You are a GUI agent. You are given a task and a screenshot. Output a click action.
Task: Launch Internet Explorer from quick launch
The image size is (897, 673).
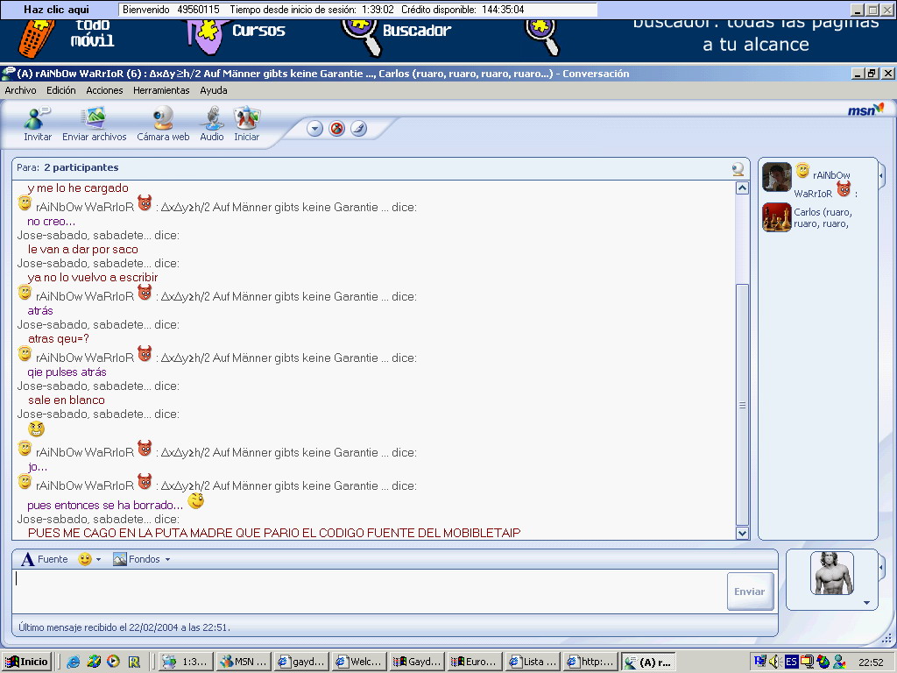pyautogui.click(x=74, y=662)
